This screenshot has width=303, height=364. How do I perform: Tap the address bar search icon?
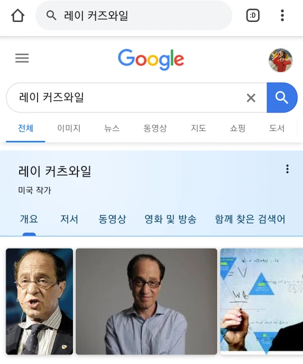click(x=51, y=16)
